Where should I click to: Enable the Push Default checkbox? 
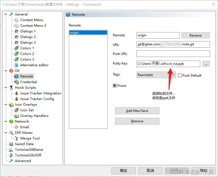click(x=180, y=76)
